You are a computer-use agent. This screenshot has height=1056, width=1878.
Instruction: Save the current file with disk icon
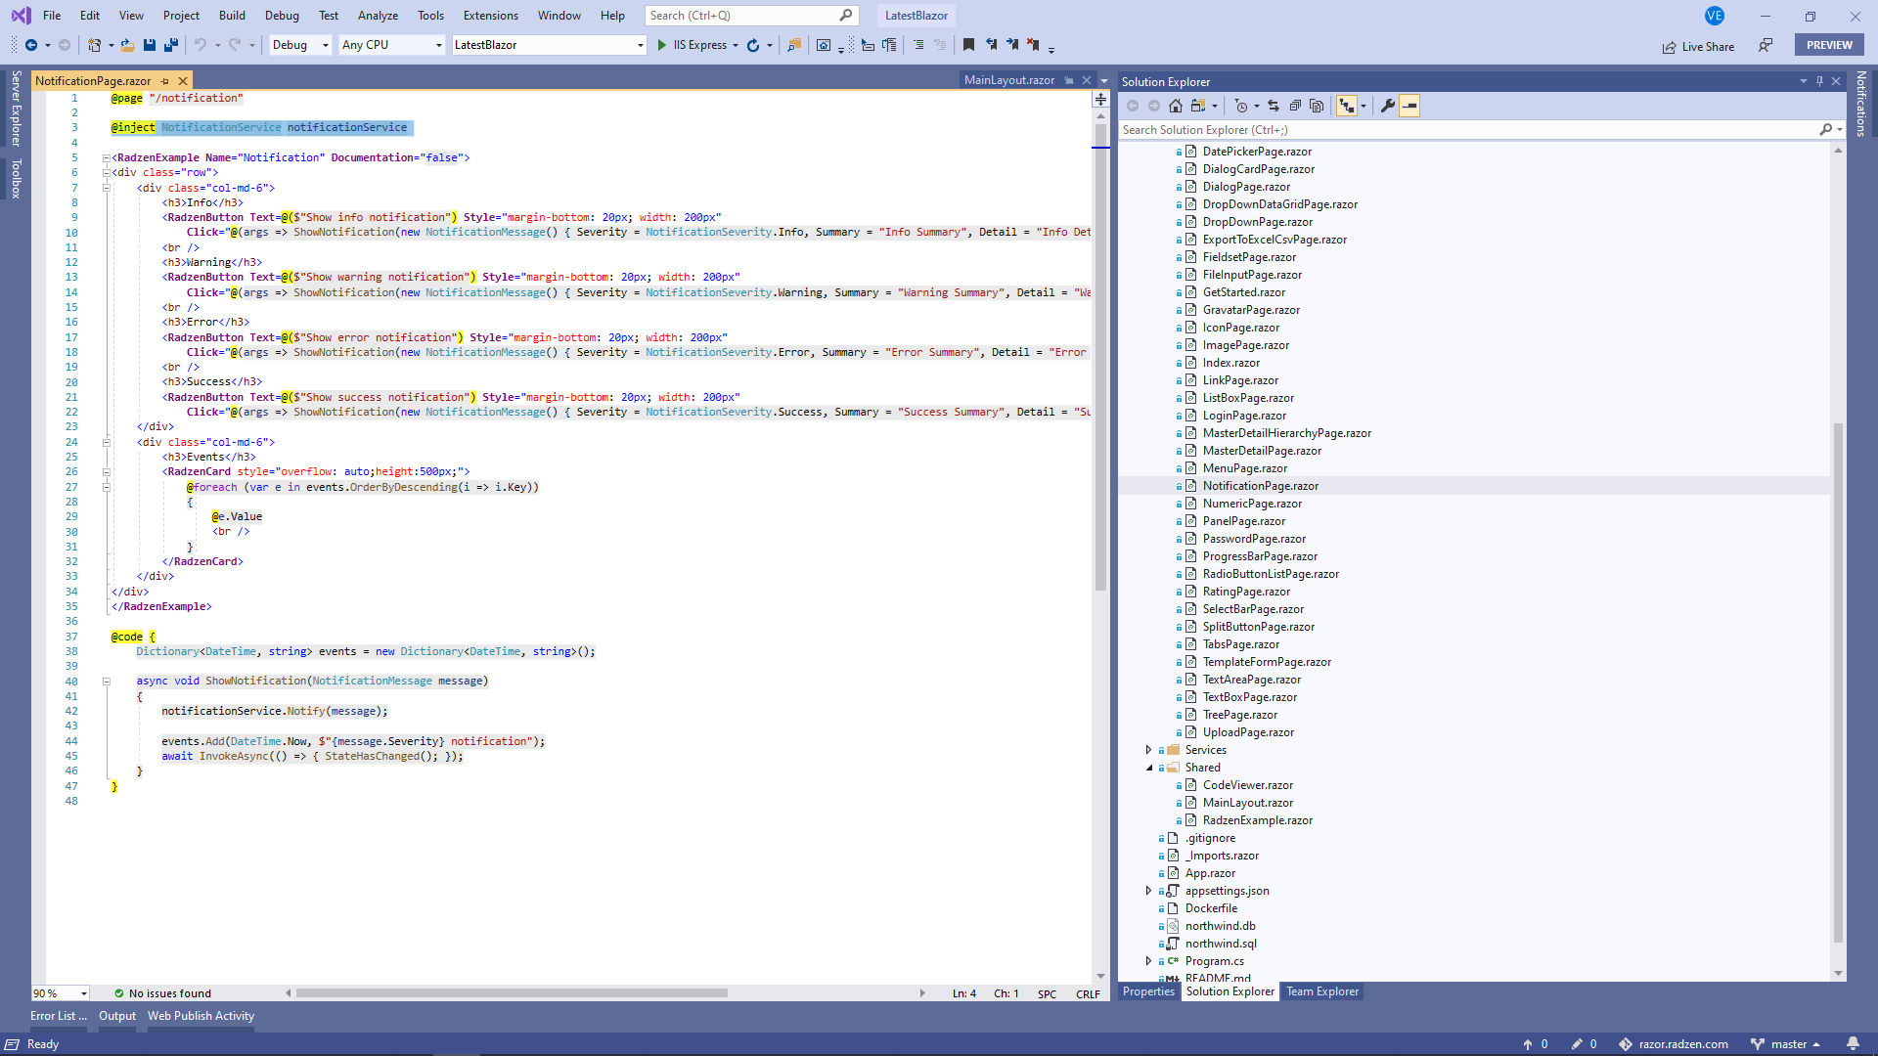150,45
